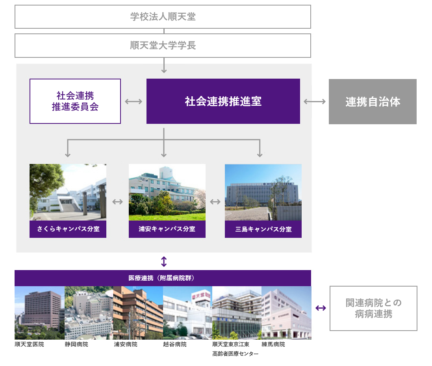Click the 順天堂医院 caption
The width and height of the screenshot is (432, 366).
30,344
